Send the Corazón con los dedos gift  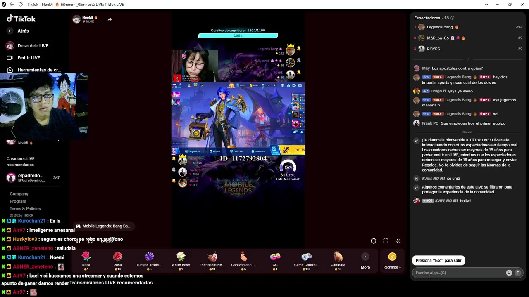point(243,261)
